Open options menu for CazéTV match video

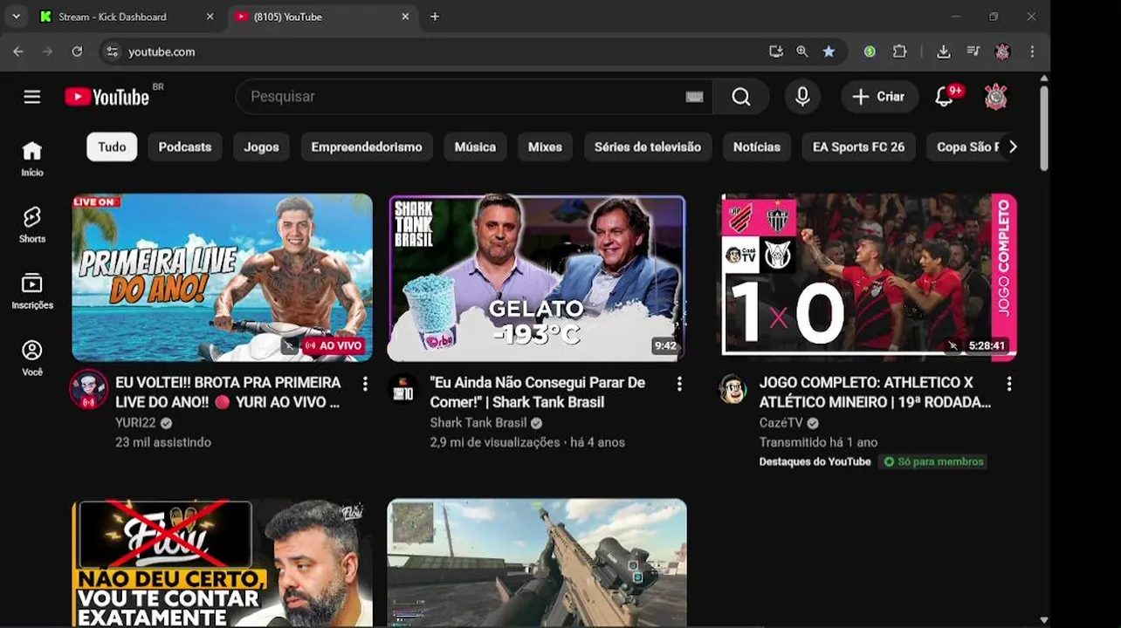pyautogui.click(x=1009, y=384)
